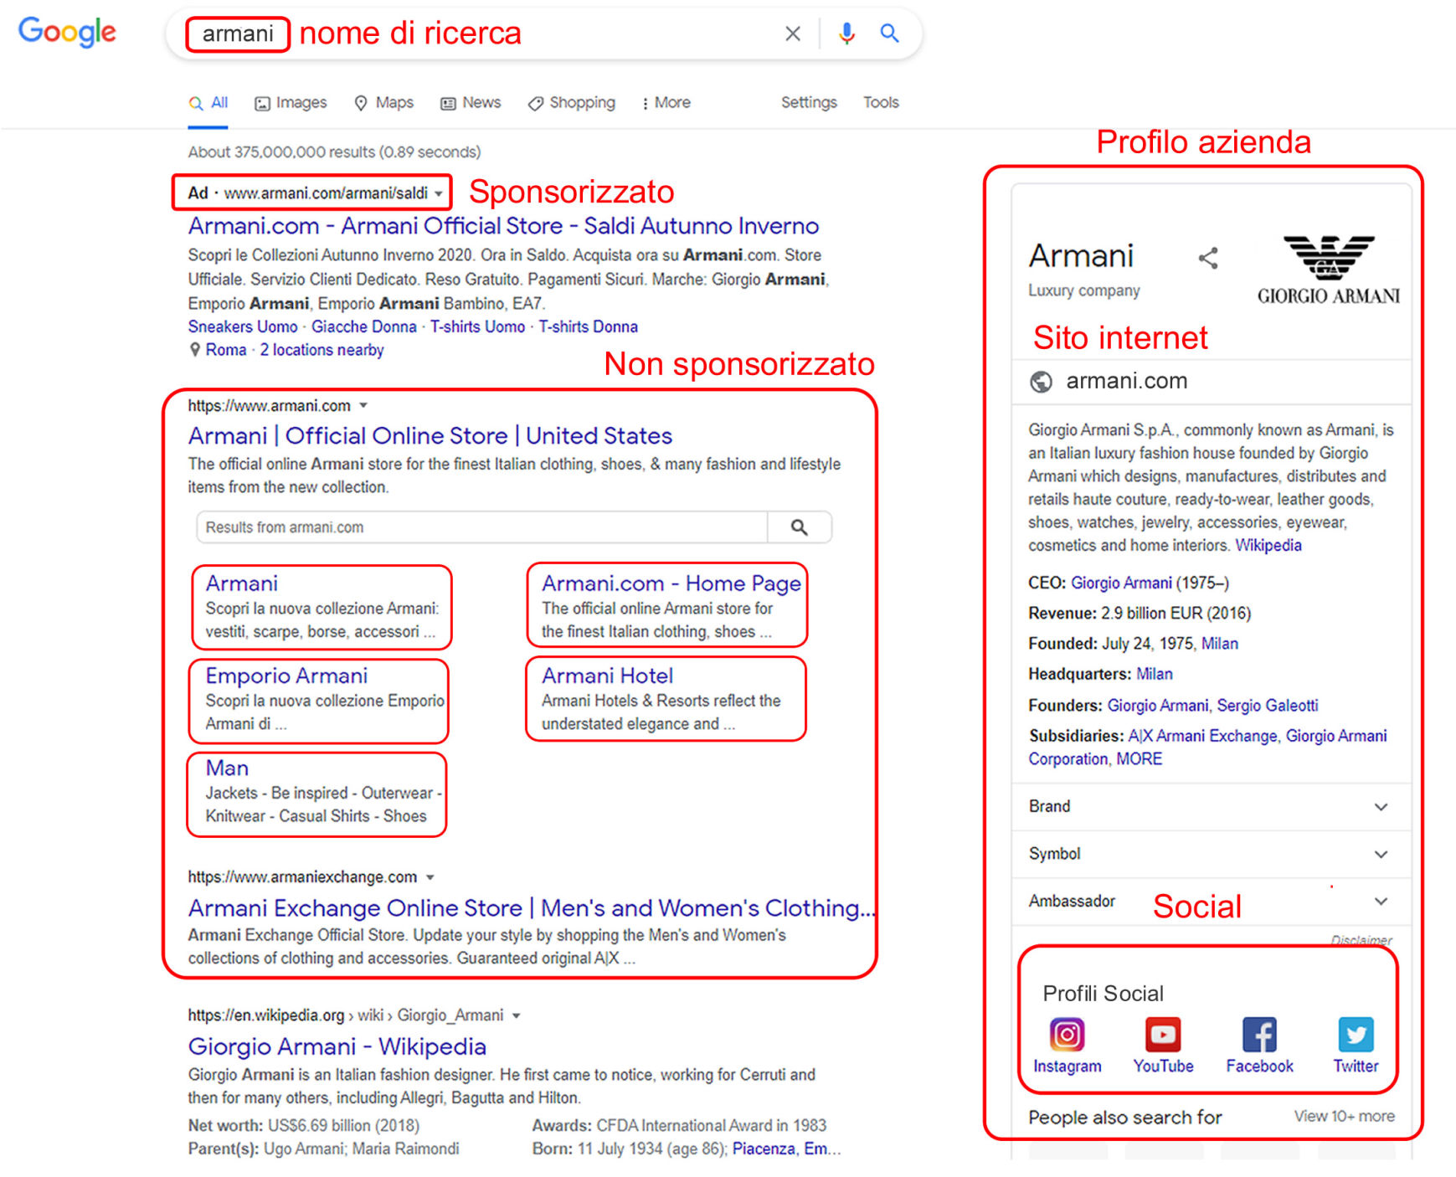The image size is (1456, 1177).
Task: Click the CEO Giorgio Armani link
Action: 1121,583
